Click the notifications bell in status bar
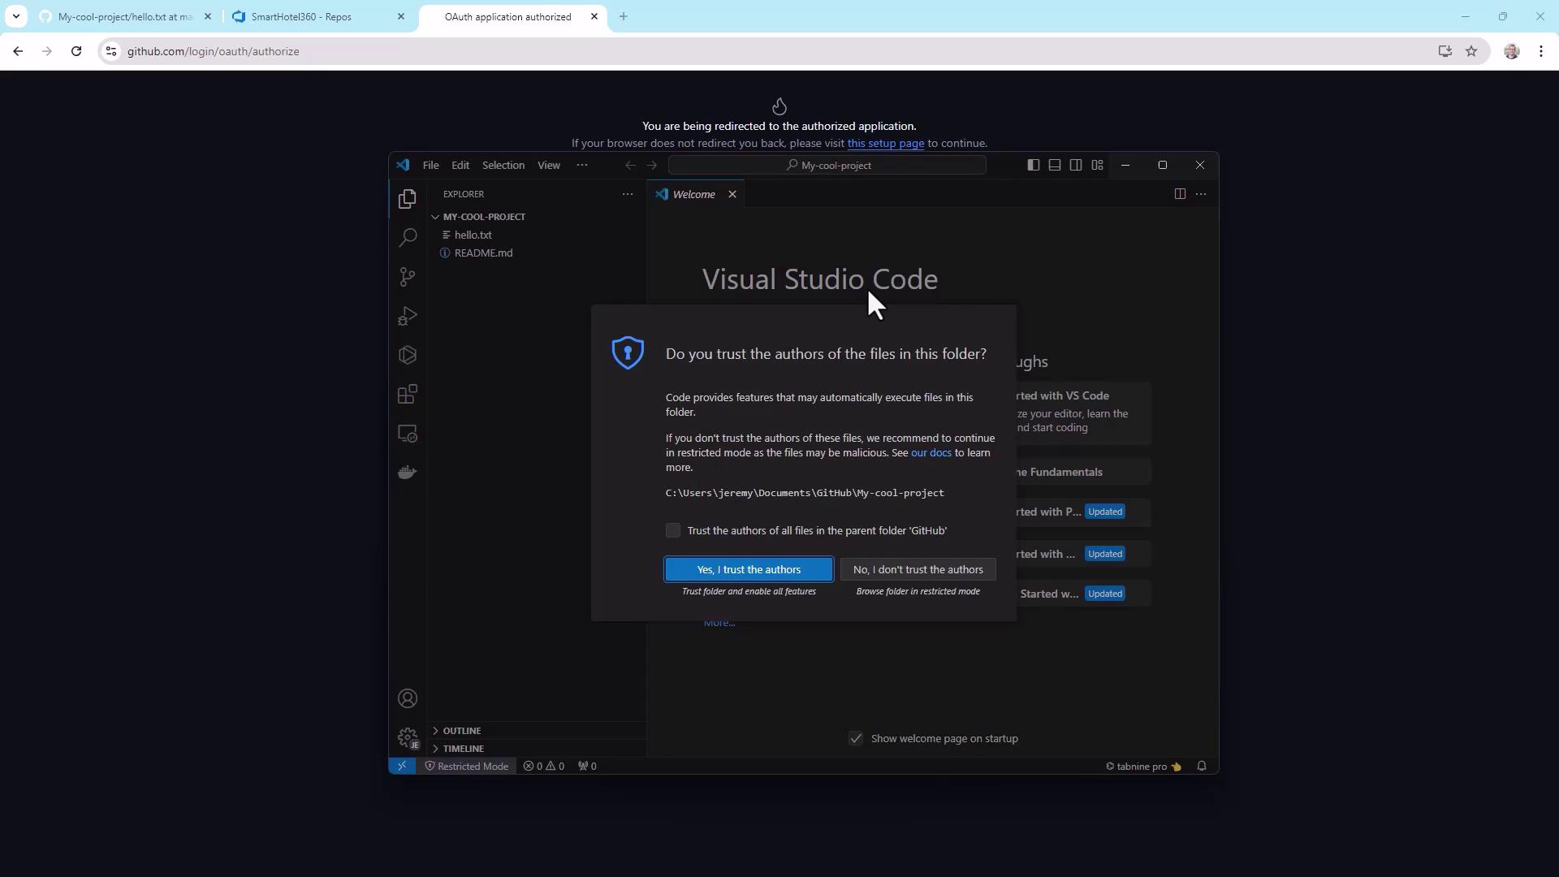The height and width of the screenshot is (877, 1559). click(x=1202, y=767)
